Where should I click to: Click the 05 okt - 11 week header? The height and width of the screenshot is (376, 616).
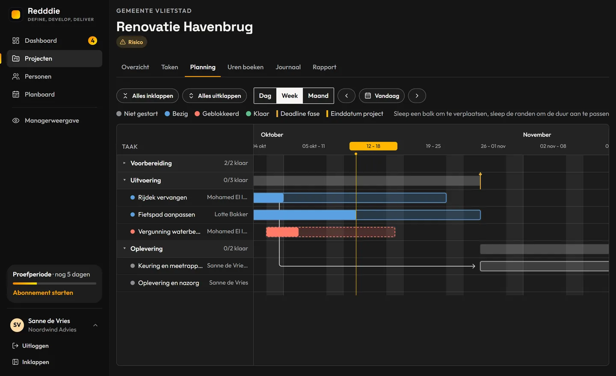[x=314, y=146]
